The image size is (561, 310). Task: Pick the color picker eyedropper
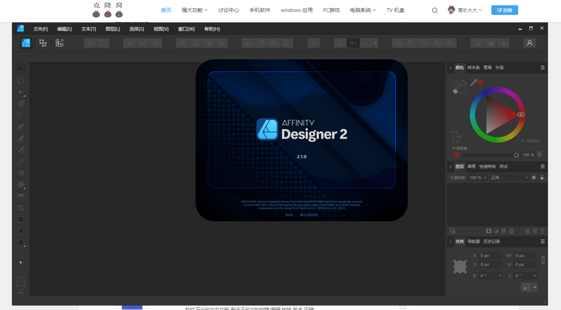click(x=474, y=83)
